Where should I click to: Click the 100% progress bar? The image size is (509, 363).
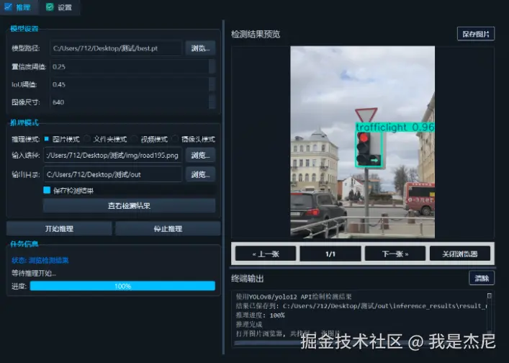122,286
